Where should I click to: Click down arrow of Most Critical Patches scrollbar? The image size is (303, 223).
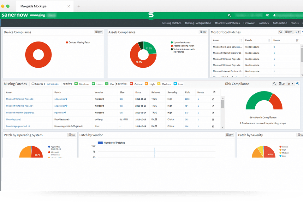point(302,75)
